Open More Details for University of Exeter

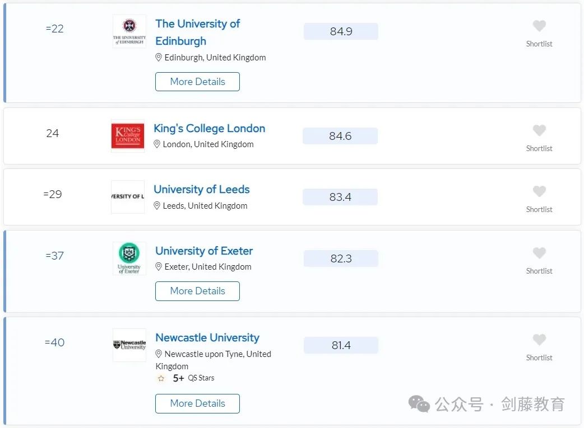click(197, 291)
